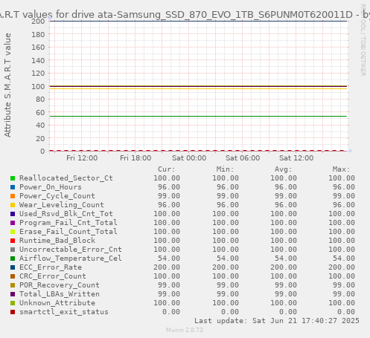
Task: Click the smartctl_exit_status dark red swatch
Action: (13, 312)
